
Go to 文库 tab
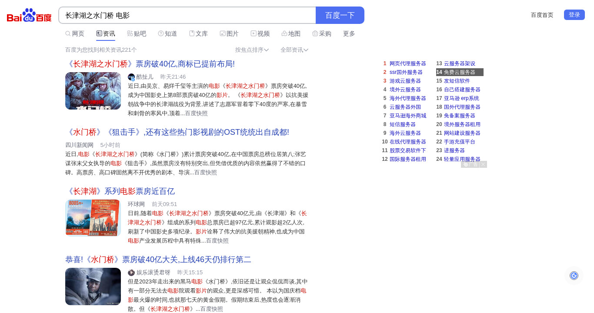[198, 33]
